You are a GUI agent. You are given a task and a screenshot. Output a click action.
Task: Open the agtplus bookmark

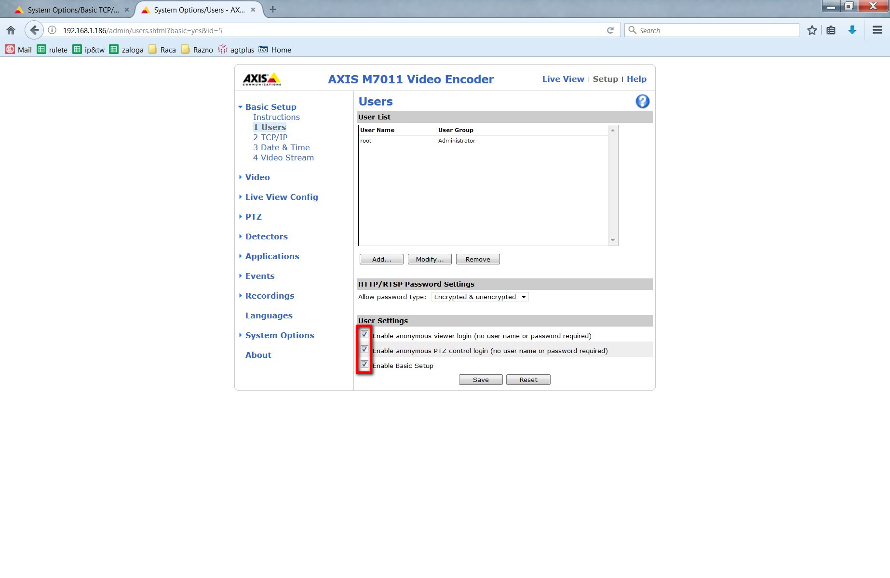tap(236, 50)
